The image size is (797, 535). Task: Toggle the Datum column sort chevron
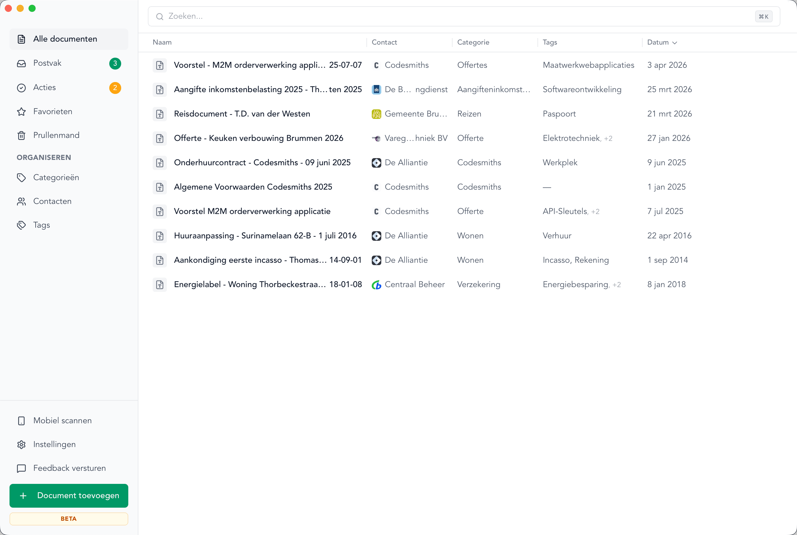tap(675, 43)
